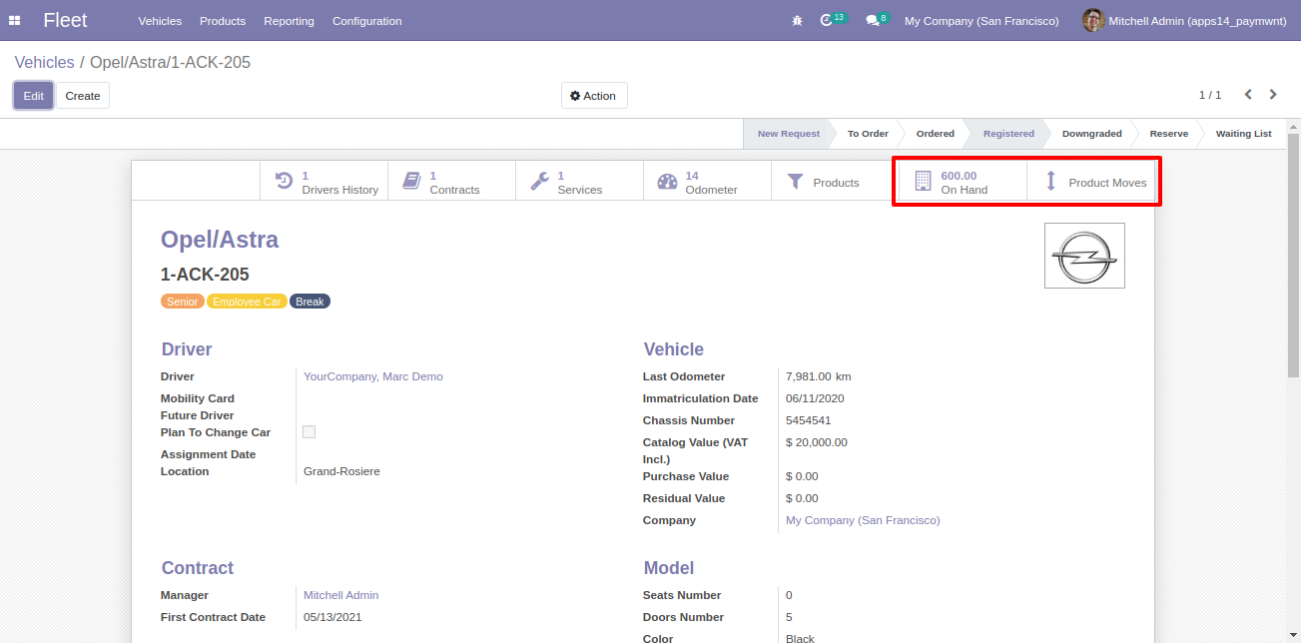Open the apps grid menu icon
The height and width of the screenshot is (643, 1301).
click(15, 21)
